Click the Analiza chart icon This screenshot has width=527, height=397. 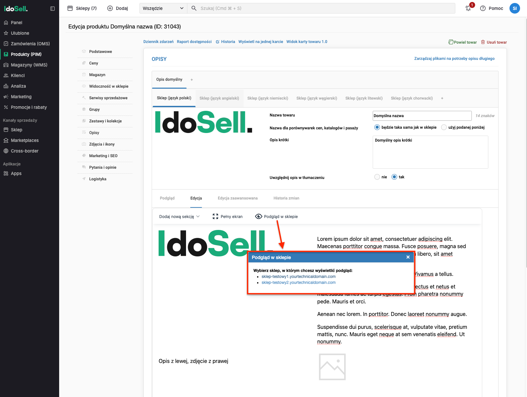pyautogui.click(x=6, y=86)
